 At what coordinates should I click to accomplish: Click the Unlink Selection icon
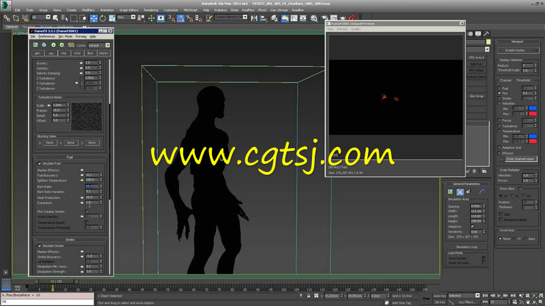(x=16, y=18)
